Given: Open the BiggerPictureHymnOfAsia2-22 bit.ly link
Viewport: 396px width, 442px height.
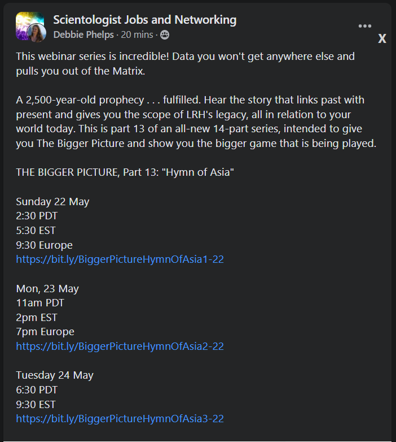Looking at the screenshot, I should pyautogui.click(x=120, y=346).
